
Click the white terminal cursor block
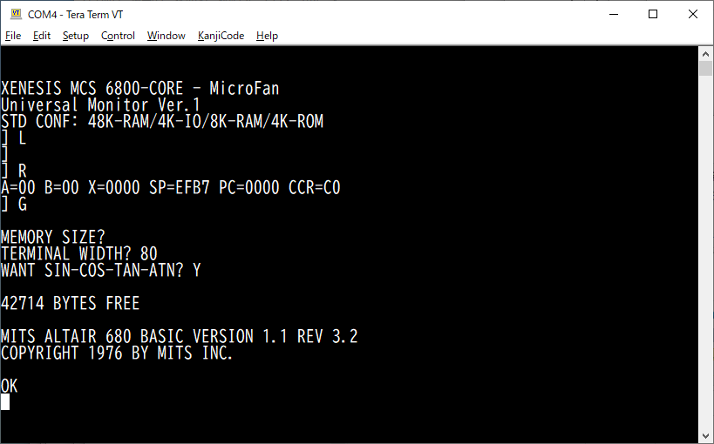(x=5, y=402)
